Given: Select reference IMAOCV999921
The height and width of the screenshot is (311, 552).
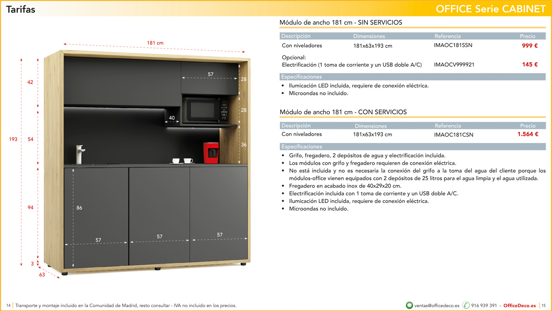Looking at the screenshot, I should 454,65.
